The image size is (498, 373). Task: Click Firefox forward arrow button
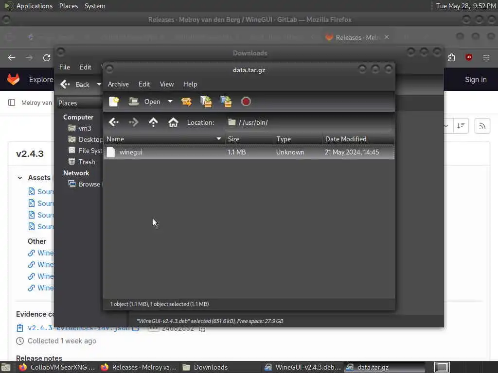[x=29, y=57]
